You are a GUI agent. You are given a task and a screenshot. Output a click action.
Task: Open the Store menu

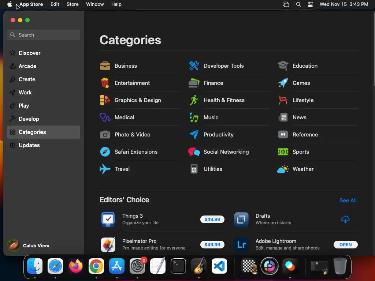point(73,4)
